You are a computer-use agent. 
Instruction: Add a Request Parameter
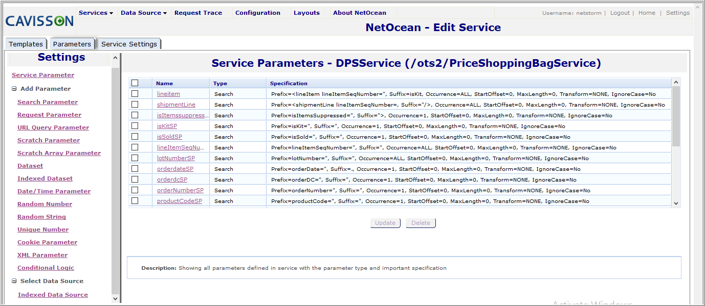click(49, 115)
